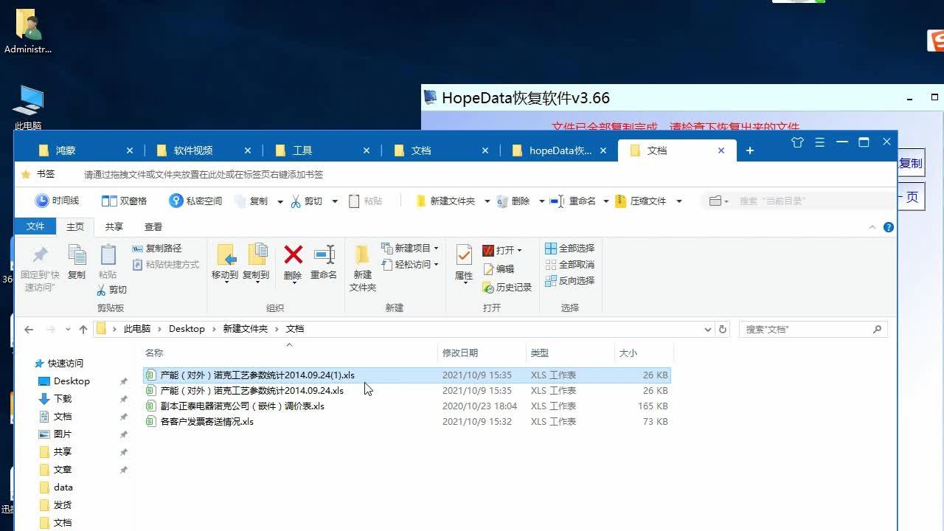The image size is (944, 531).
Task: Click 编辑 edit in the ribbon open group
Action: [x=498, y=269]
